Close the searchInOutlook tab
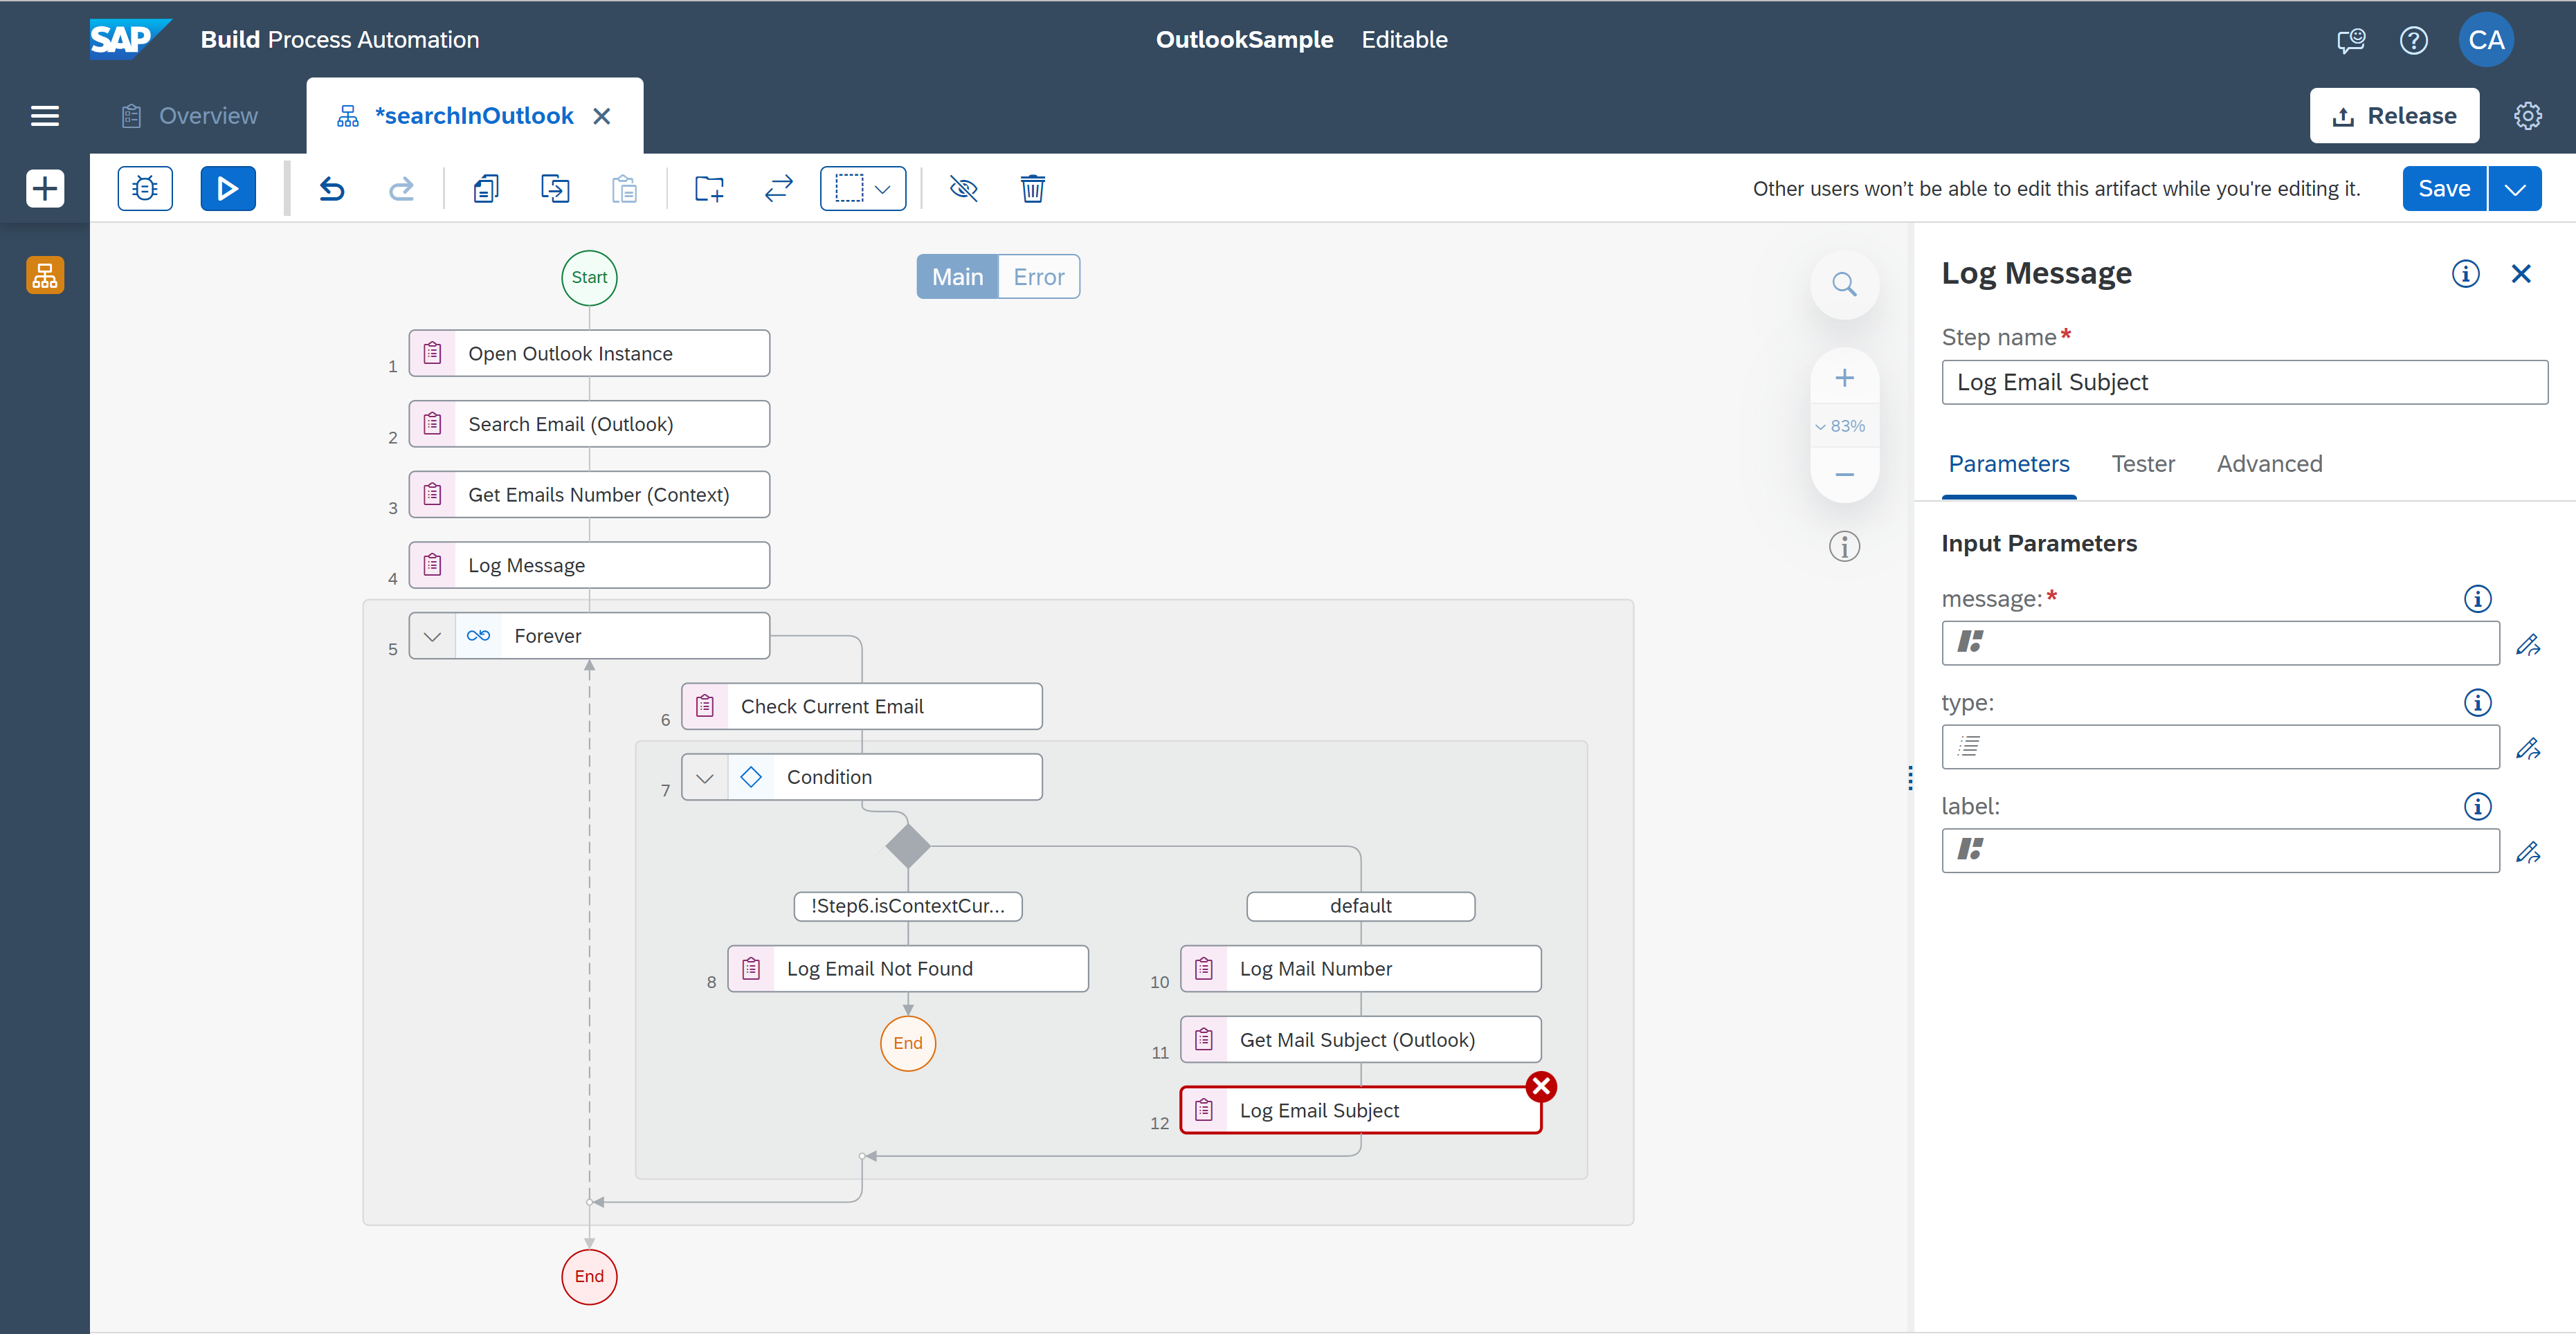This screenshot has height=1334, width=2576. click(x=602, y=116)
